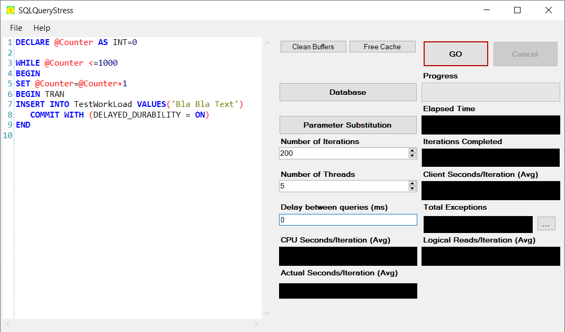Click 'INSERT INTO' on line 7

coord(42,104)
